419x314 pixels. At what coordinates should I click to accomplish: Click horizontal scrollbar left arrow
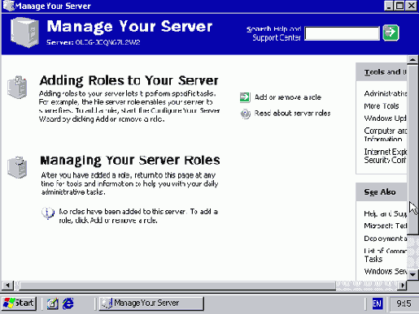click(7, 286)
